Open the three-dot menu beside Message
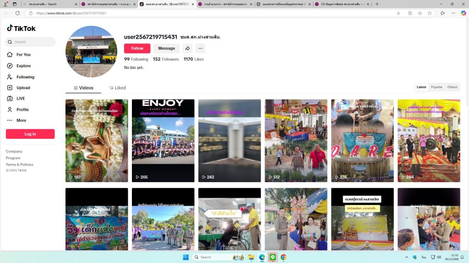This screenshot has width=469, height=263. (200, 48)
